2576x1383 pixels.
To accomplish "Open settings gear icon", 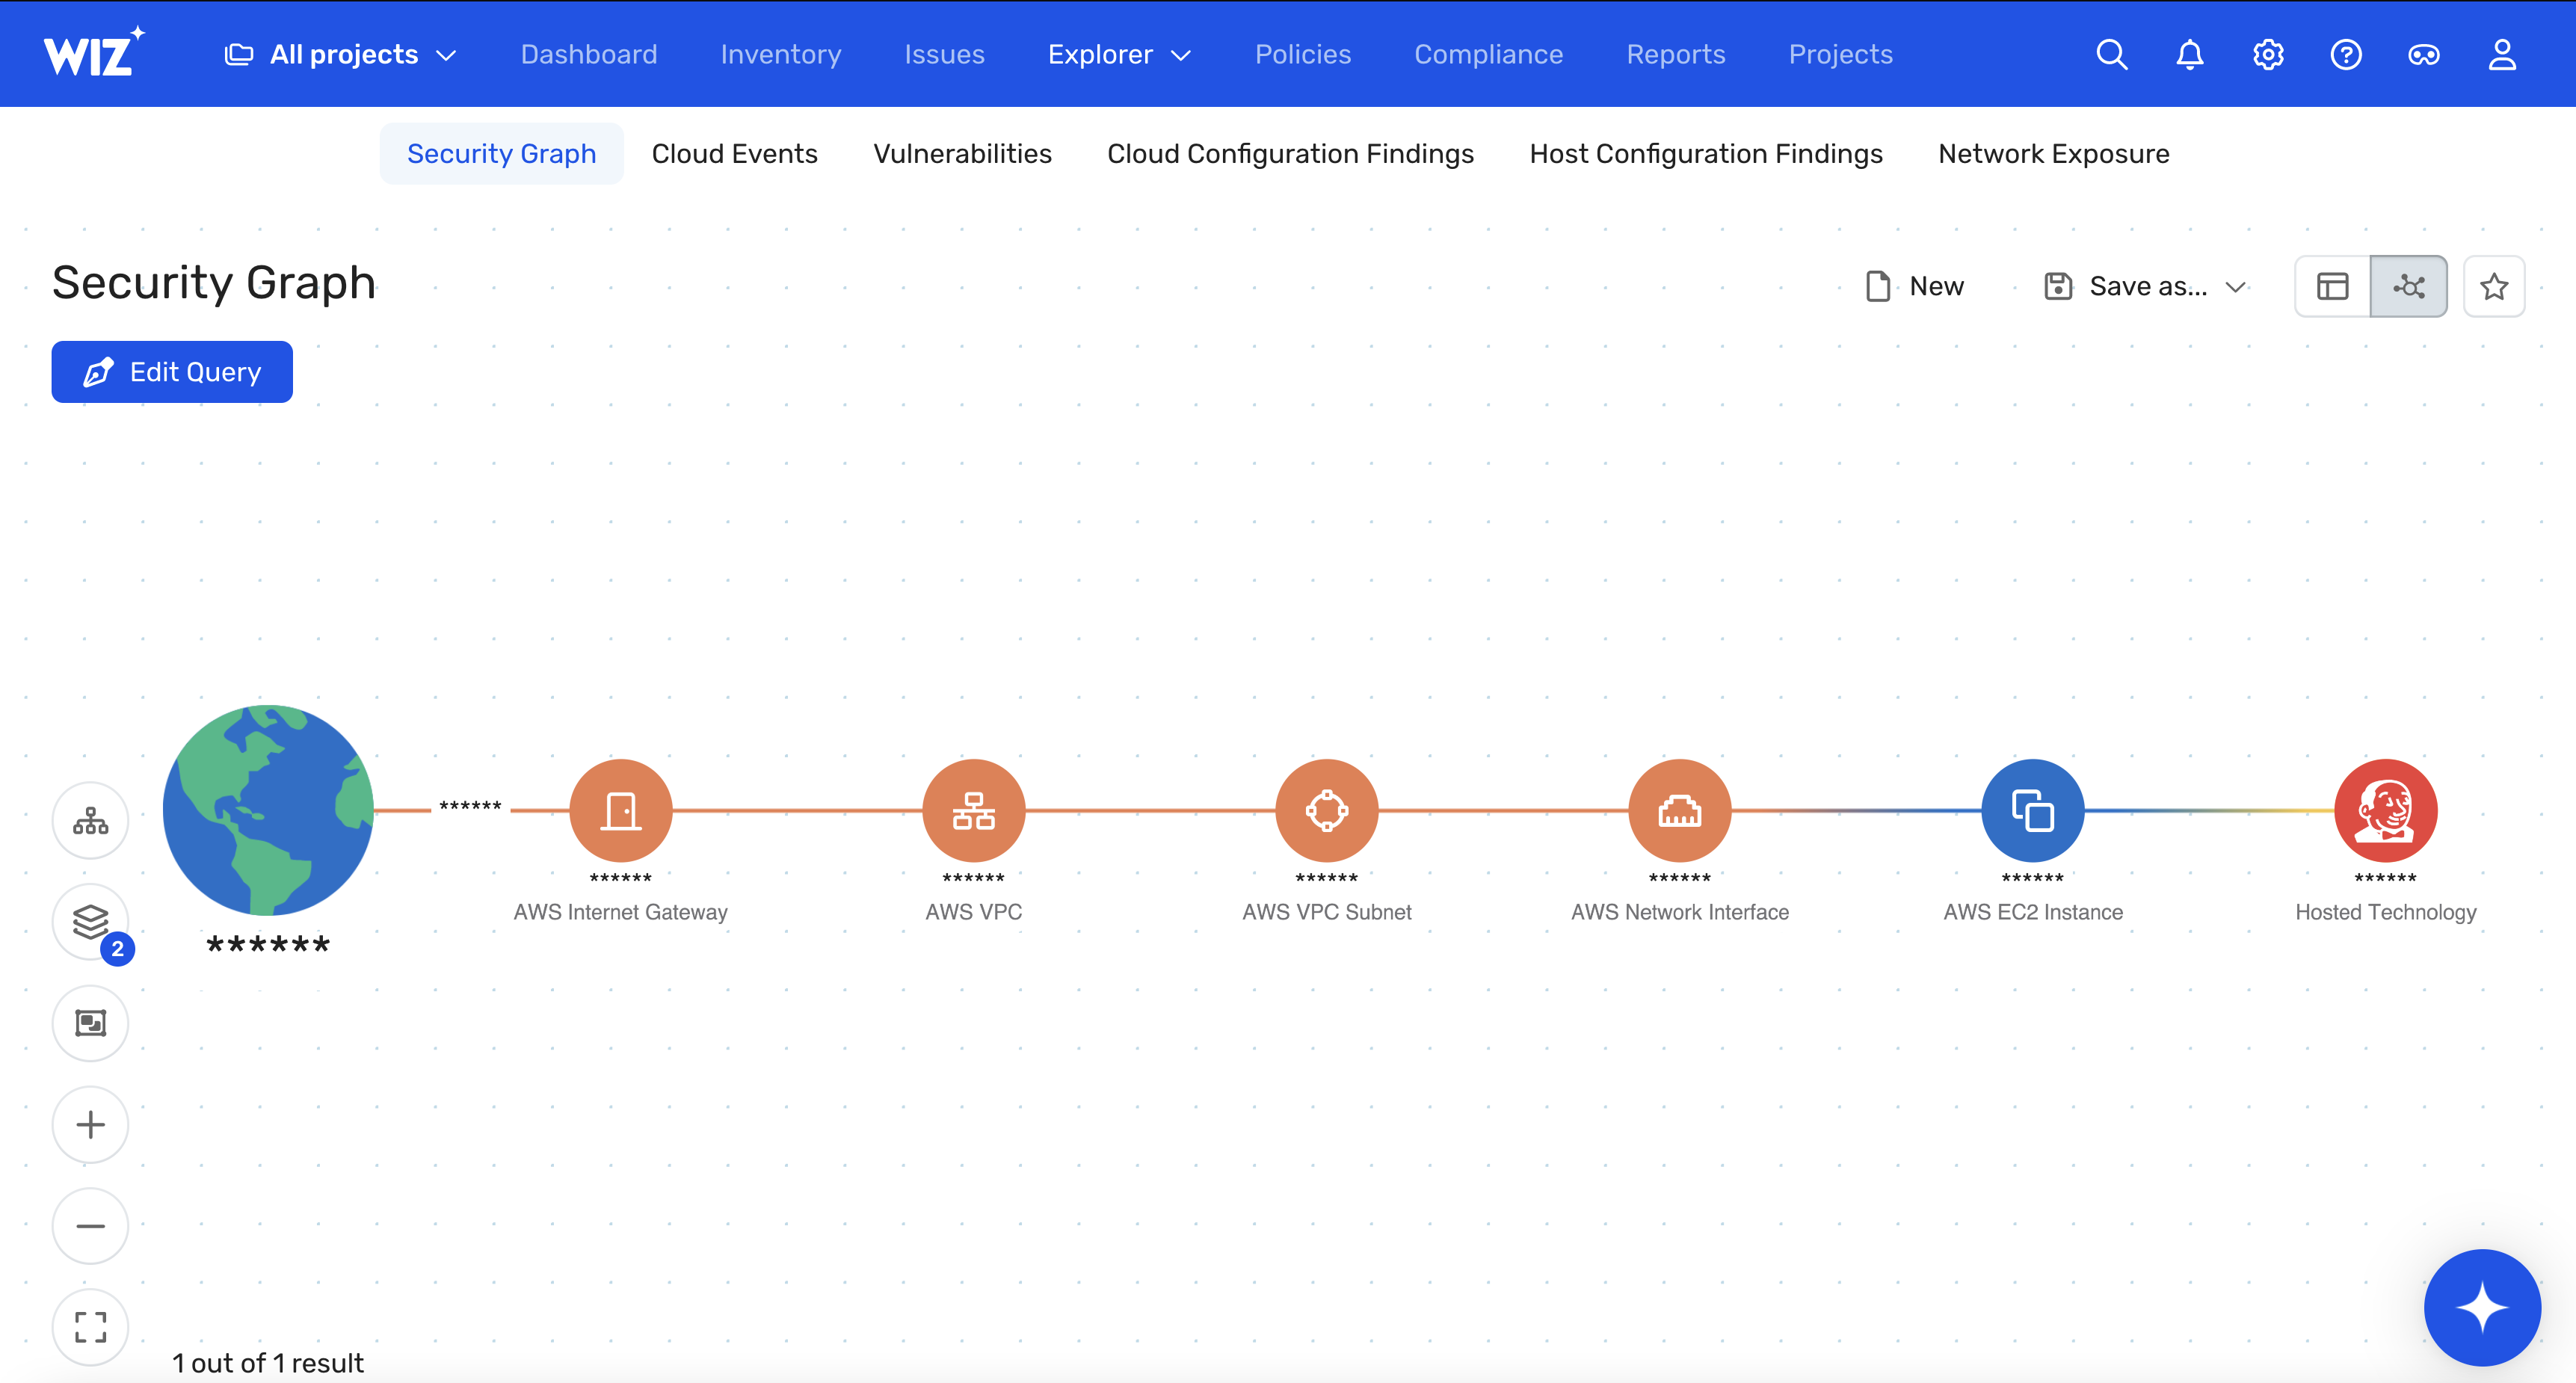I will 2268,54.
